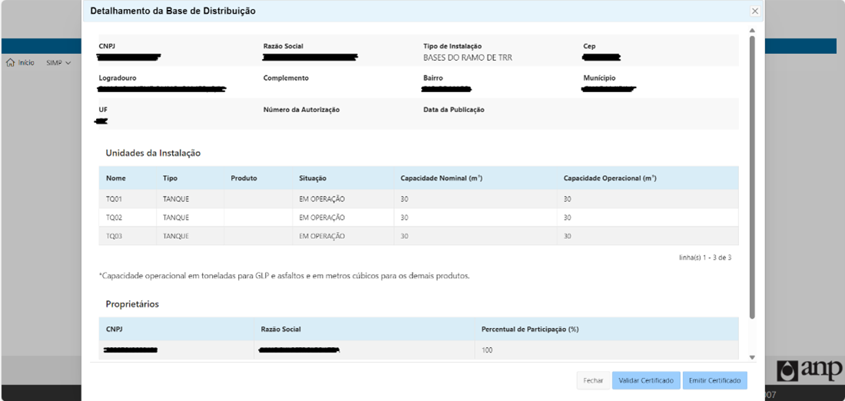This screenshot has width=845, height=401.
Task: Sort by the Nome column header
Action: 116,178
